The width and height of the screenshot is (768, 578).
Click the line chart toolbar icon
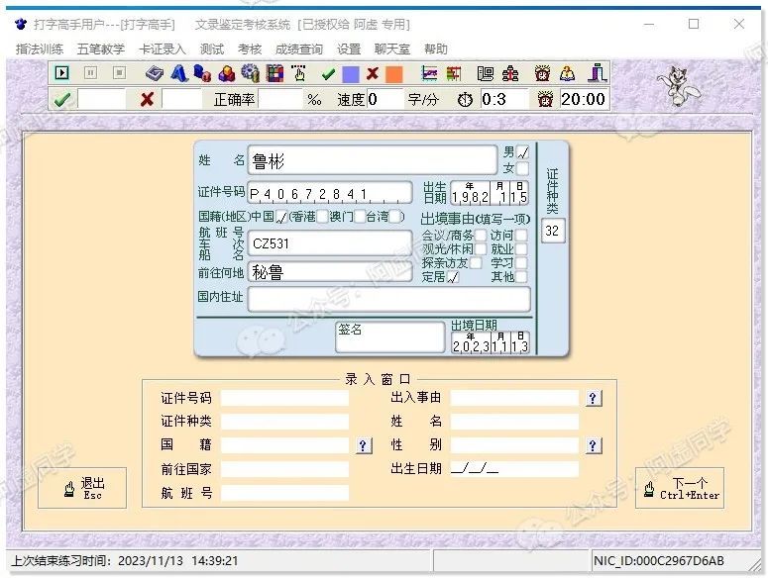429,73
